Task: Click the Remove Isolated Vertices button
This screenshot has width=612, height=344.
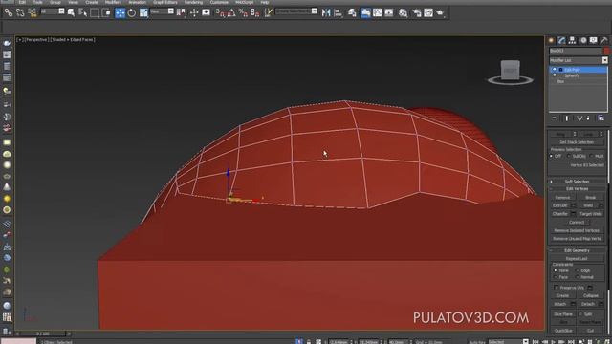Action: pos(577,230)
